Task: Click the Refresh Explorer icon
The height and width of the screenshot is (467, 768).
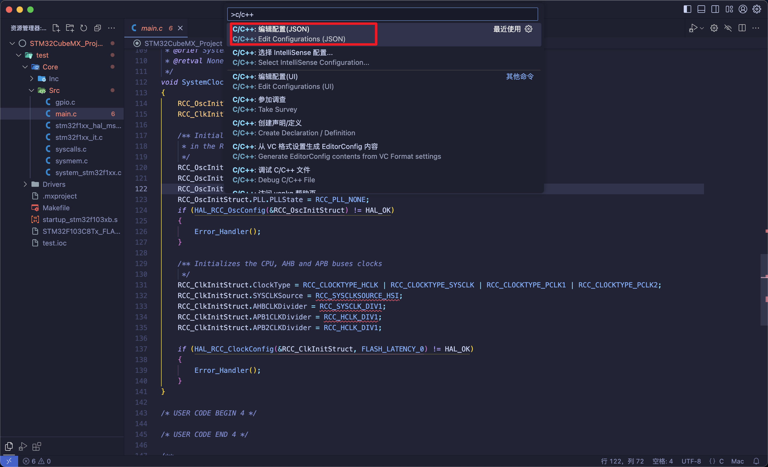Action: tap(83, 28)
